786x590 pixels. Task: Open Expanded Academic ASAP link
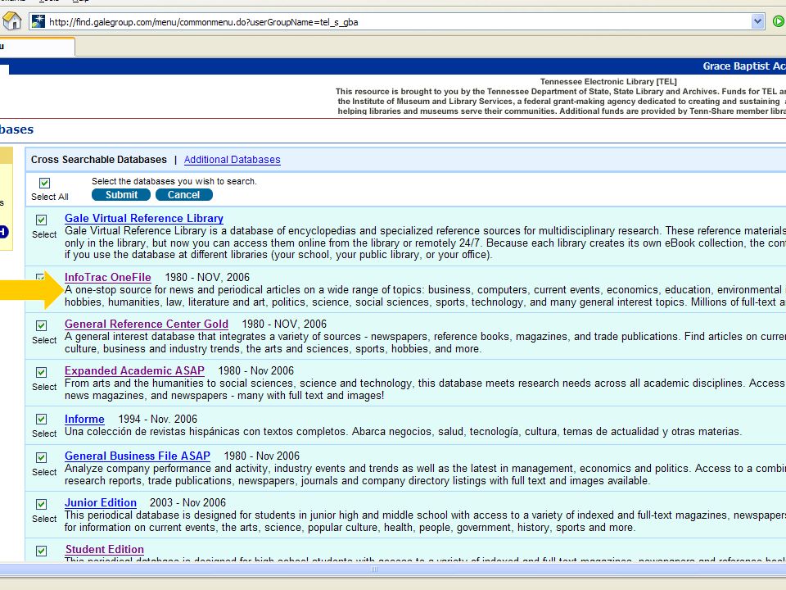coord(134,370)
